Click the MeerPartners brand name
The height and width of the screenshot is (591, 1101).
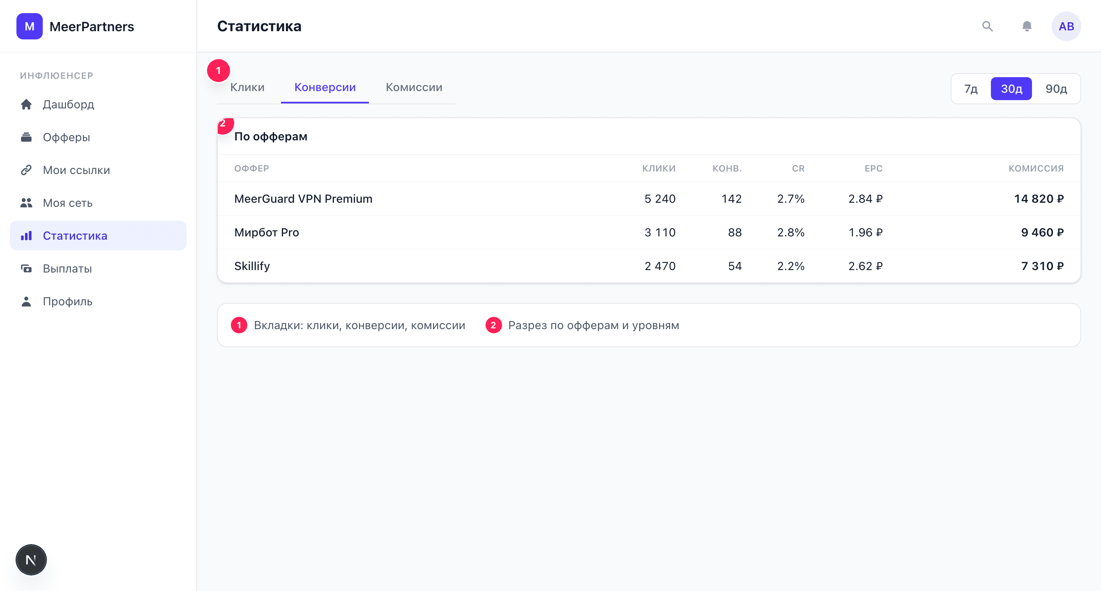[x=92, y=27]
